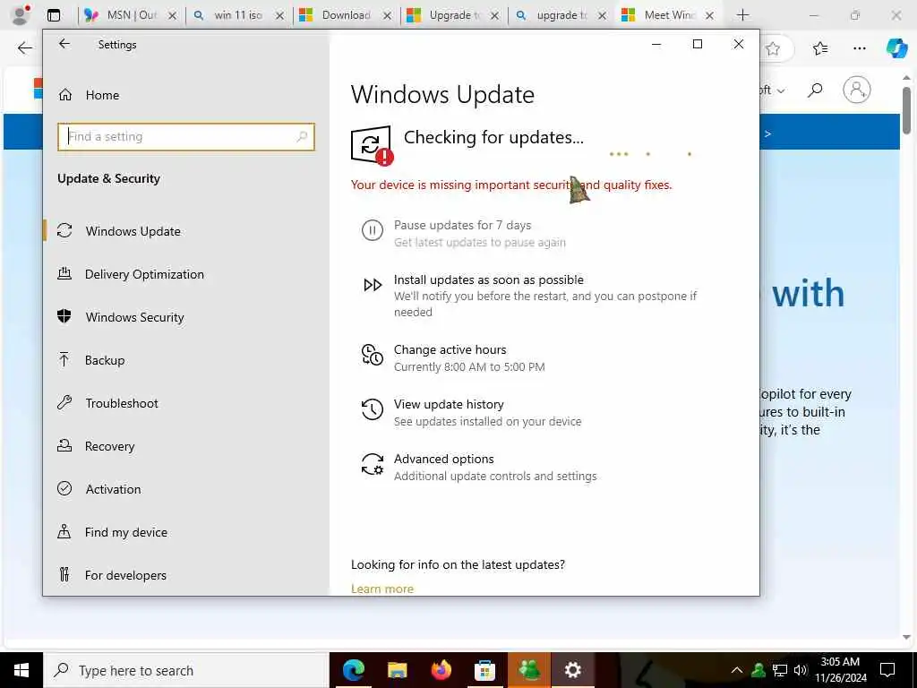
Task: Open network icon in tray
Action: pos(780,670)
